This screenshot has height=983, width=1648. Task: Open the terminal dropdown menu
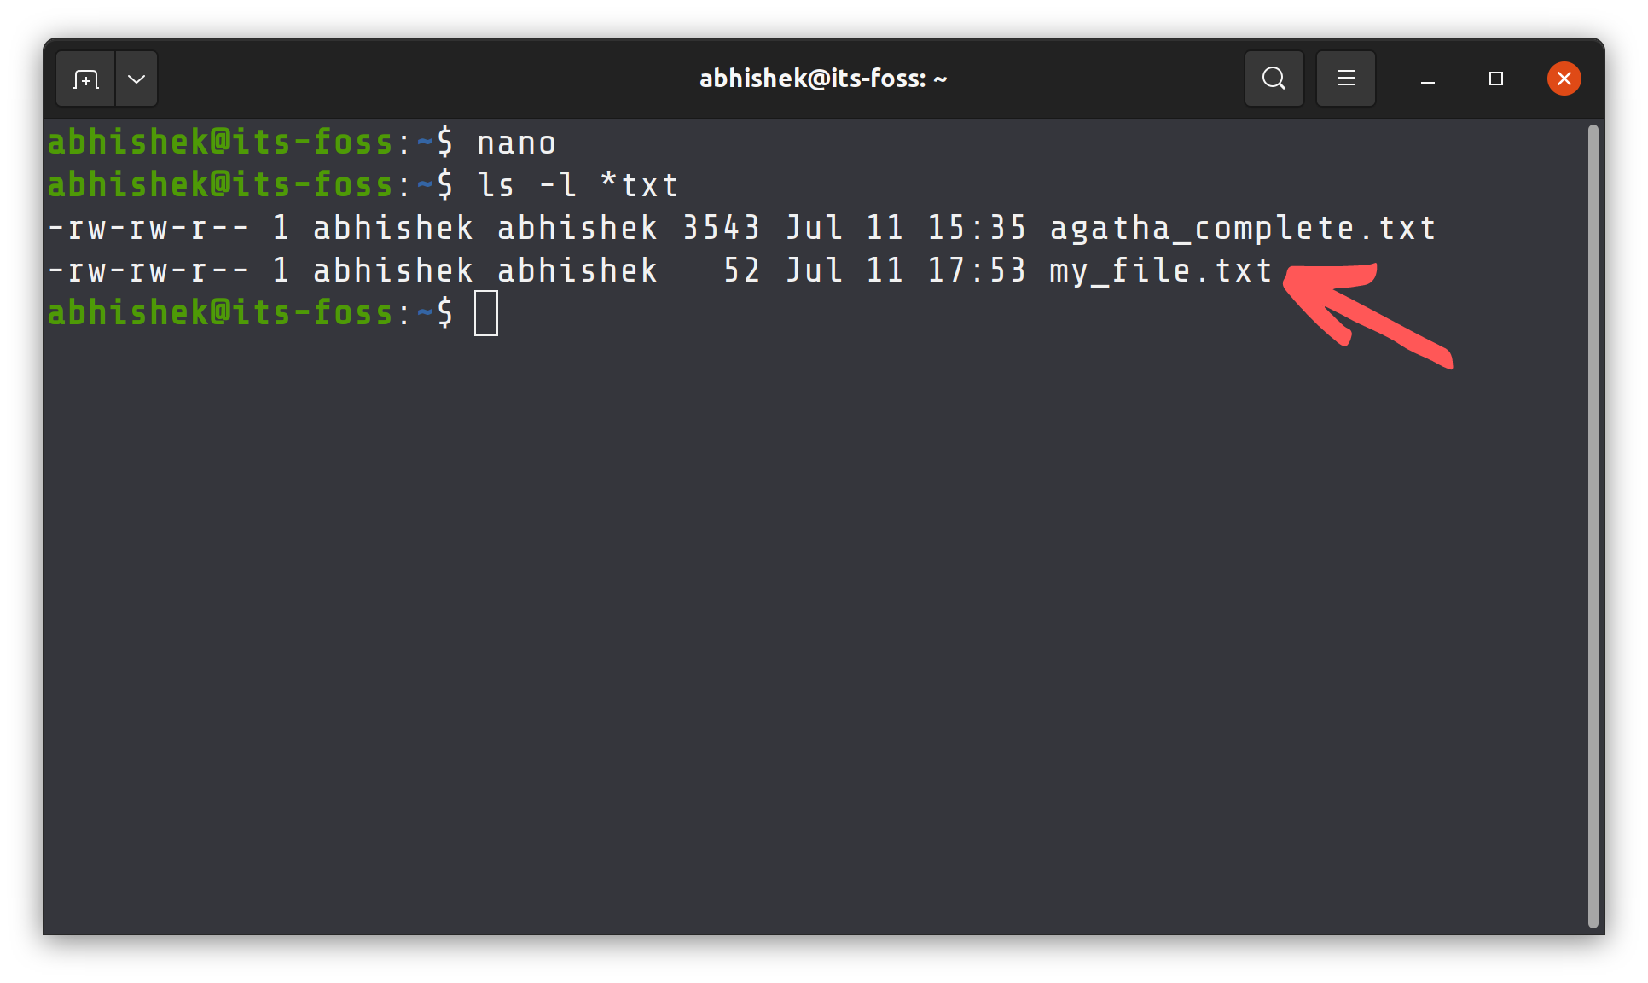(136, 79)
